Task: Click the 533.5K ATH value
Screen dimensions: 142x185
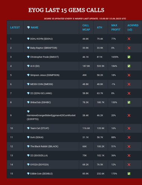Action: click(x=101, y=66)
